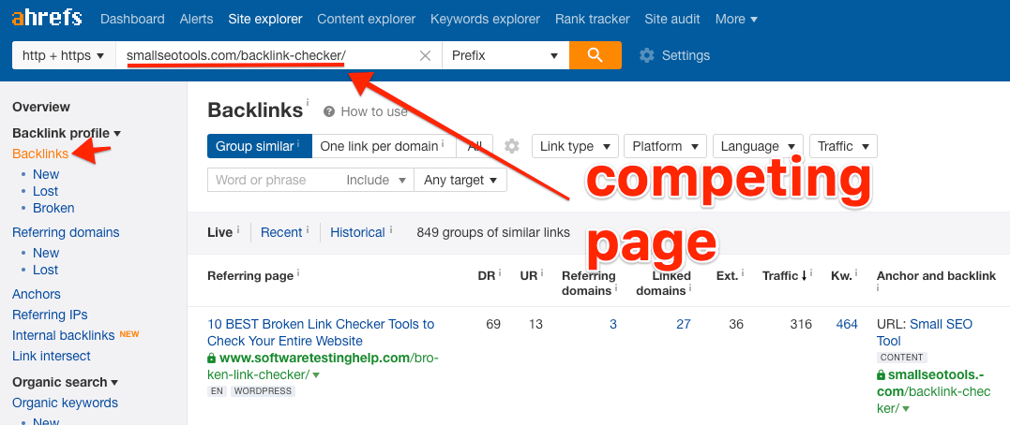Sort by Traffic column arrow
The image size is (1010, 425).
(x=804, y=276)
